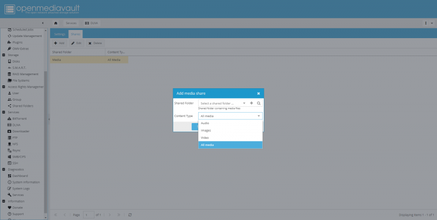
Task: Click the refresh icon in pager
Action: [x=130, y=215]
